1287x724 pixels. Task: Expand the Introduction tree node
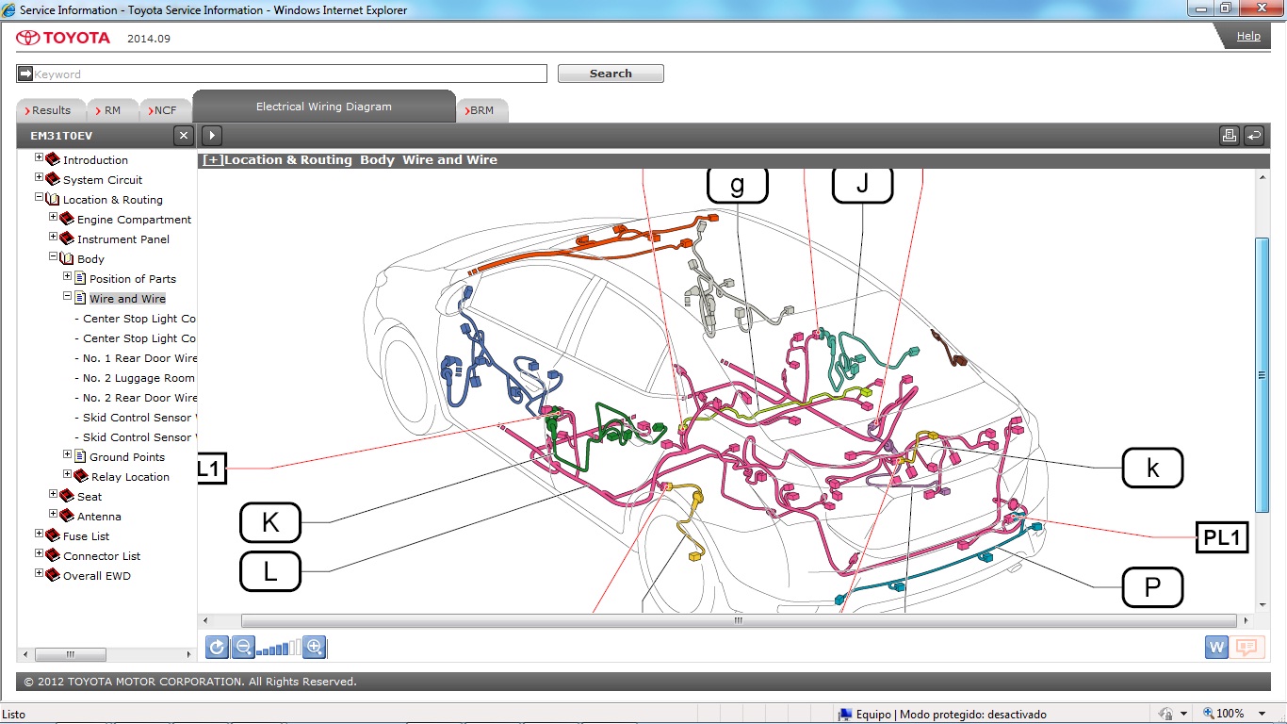(x=40, y=158)
